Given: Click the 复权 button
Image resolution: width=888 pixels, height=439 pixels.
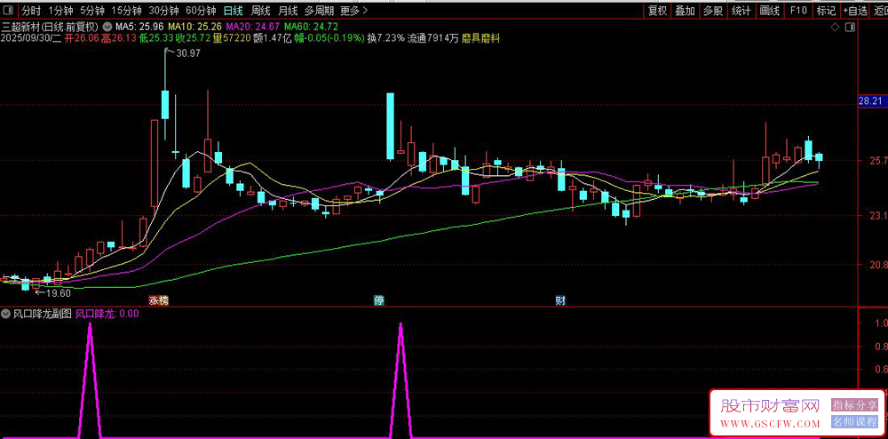Looking at the screenshot, I should [657, 10].
